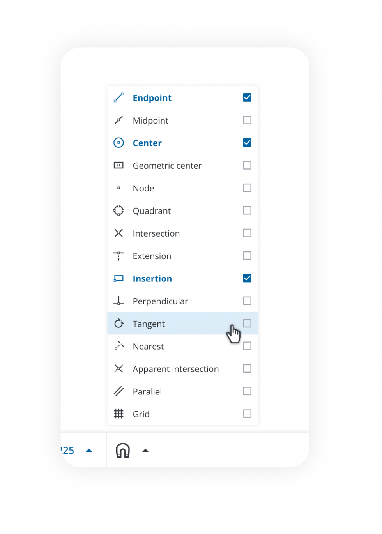The image size is (382, 534).
Task: Click the Perpendicular snap icon
Action: [118, 301]
